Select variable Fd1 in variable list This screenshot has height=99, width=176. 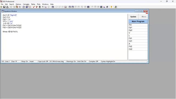(138, 38)
